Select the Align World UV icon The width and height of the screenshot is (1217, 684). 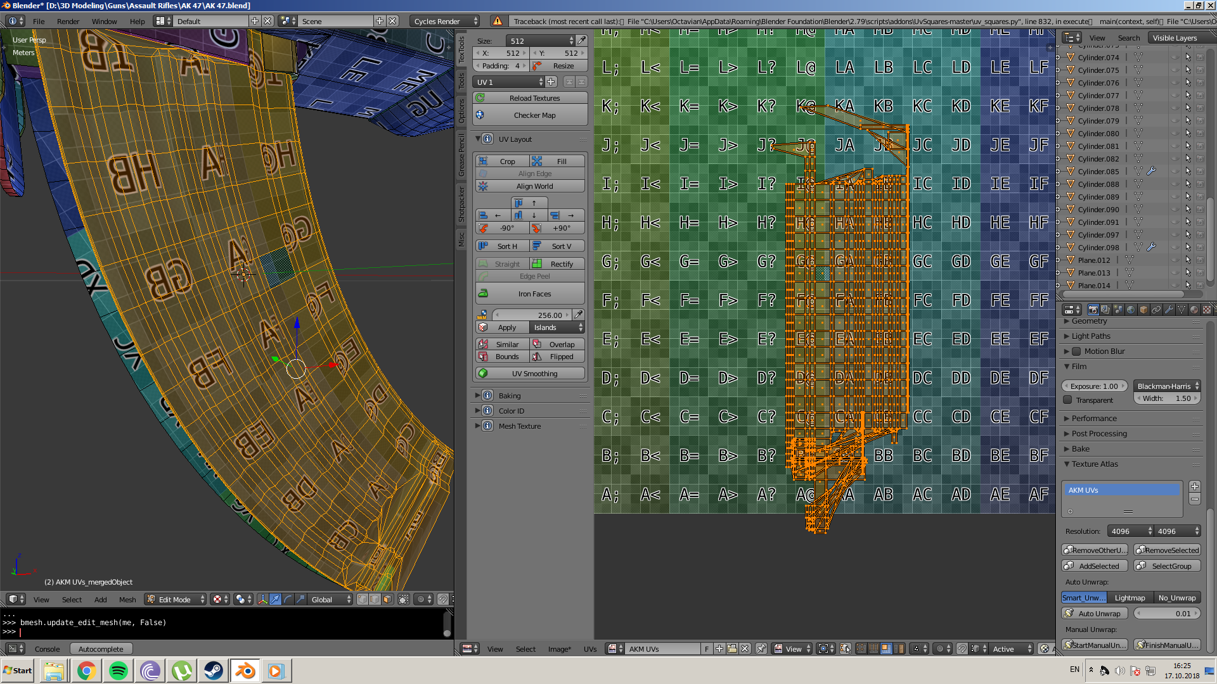483,186
